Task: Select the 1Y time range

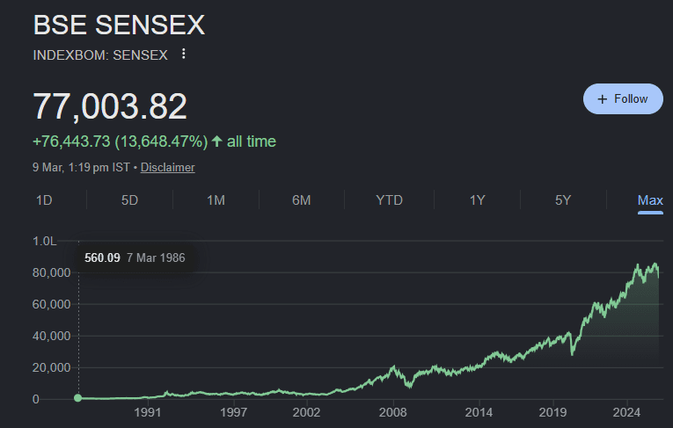Action: 477,200
